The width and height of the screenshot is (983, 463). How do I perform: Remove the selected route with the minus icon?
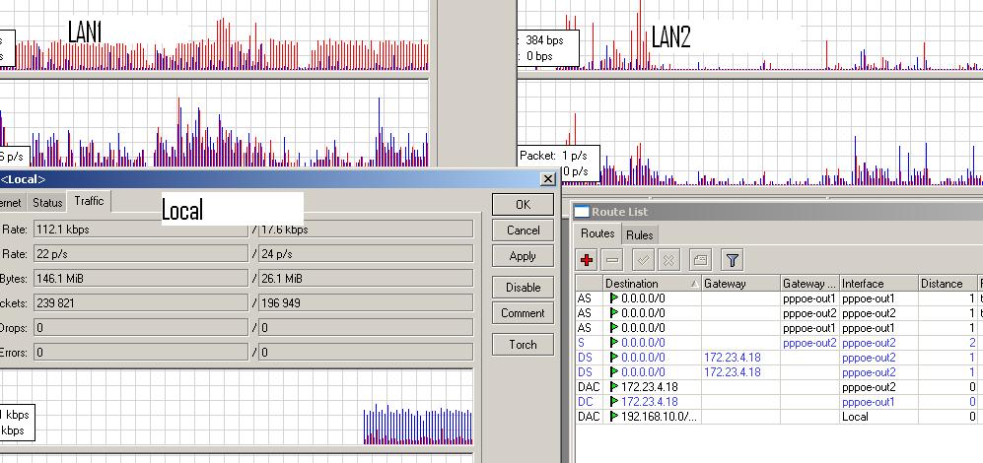[x=612, y=259]
